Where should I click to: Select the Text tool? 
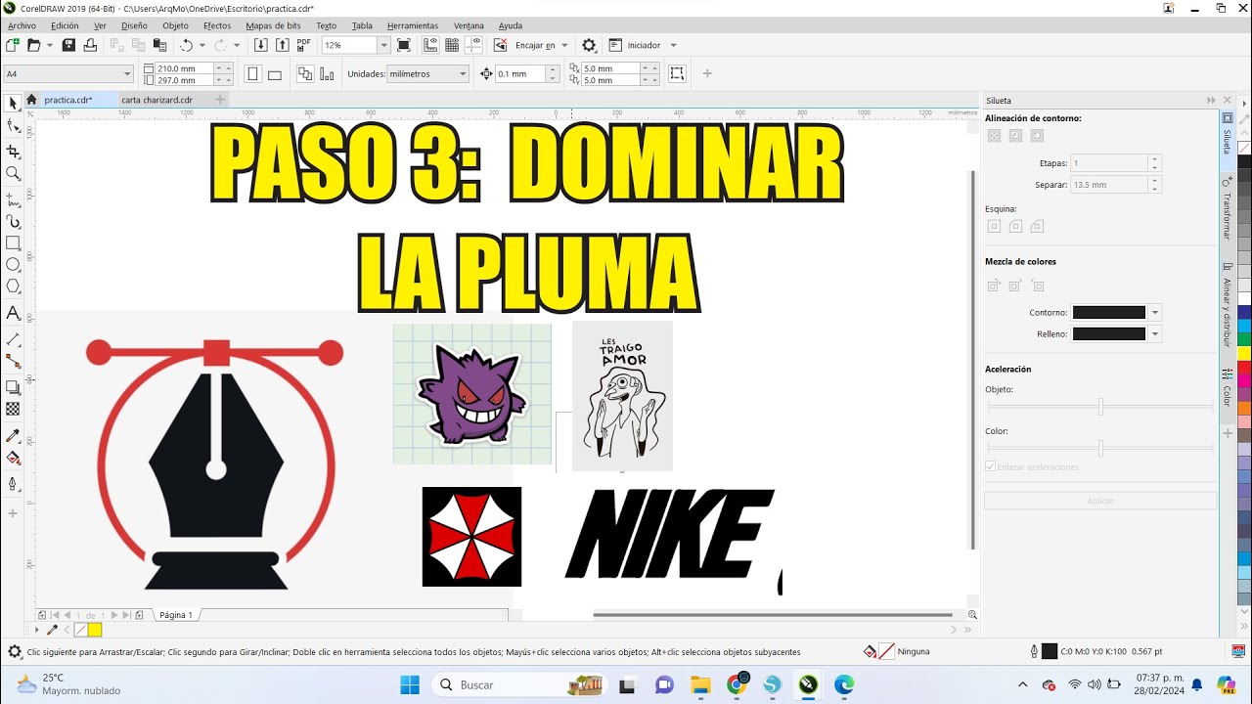coord(13,313)
